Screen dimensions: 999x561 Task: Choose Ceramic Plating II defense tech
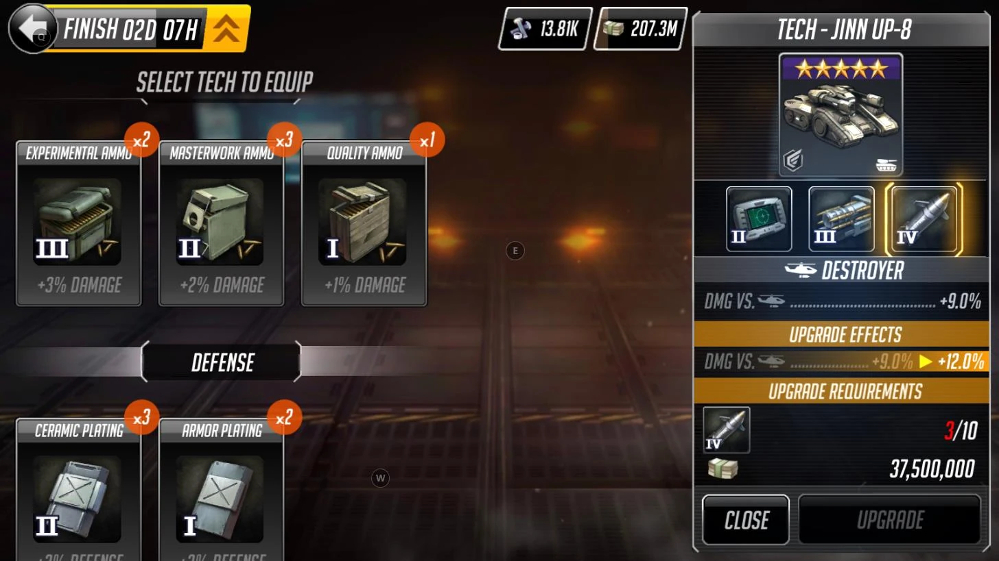click(79, 489)
